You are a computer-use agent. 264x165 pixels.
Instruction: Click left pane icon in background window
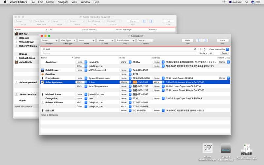click(145, 21)
